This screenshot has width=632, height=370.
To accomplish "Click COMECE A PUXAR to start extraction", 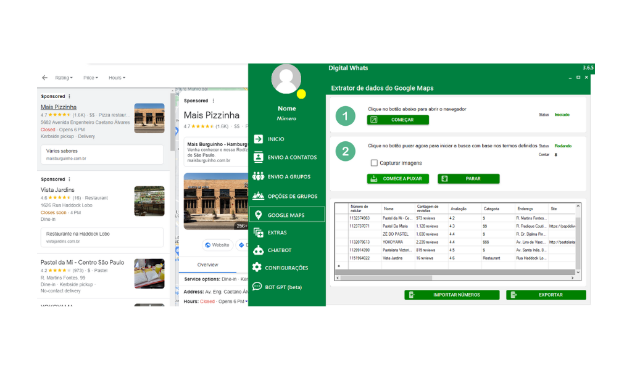I will point(398,179).
